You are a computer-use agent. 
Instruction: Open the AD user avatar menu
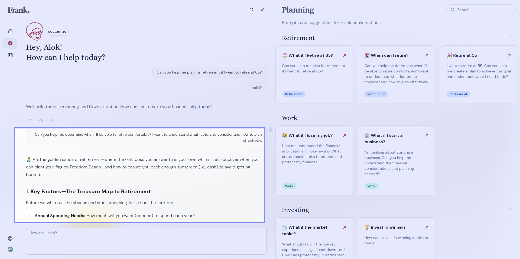click(10, 249)
